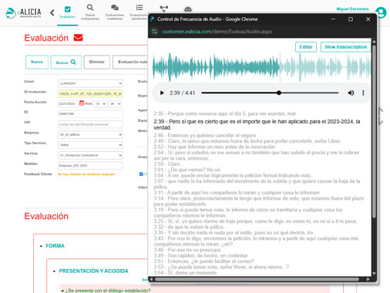Click transcript line '3:48 - Por eso no se preocupe'
This screenshot has width=390, height=293.
tap(187, 250)
